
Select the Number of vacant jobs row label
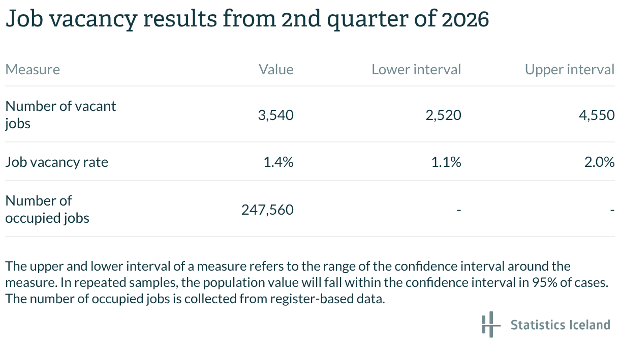60,114
